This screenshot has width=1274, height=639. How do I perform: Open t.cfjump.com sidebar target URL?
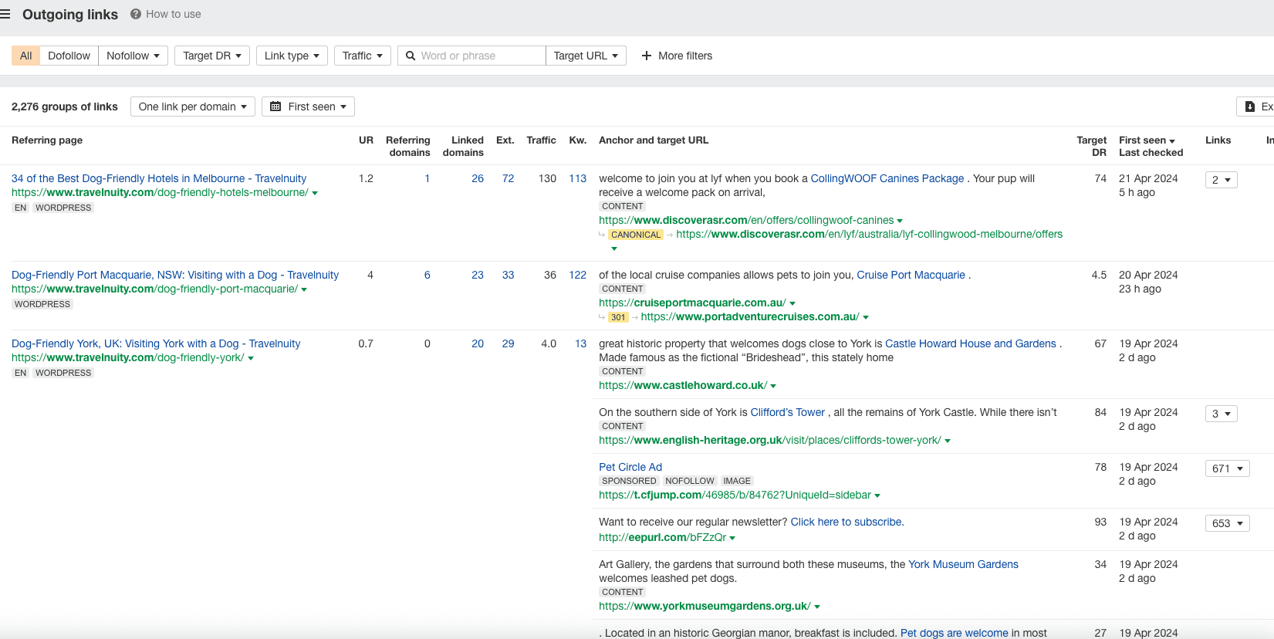pyautogui.click(x=735, y=495)
